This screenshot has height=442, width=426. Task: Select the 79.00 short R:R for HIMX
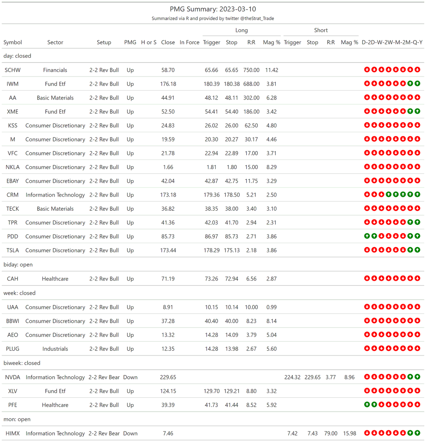[331, 434]
